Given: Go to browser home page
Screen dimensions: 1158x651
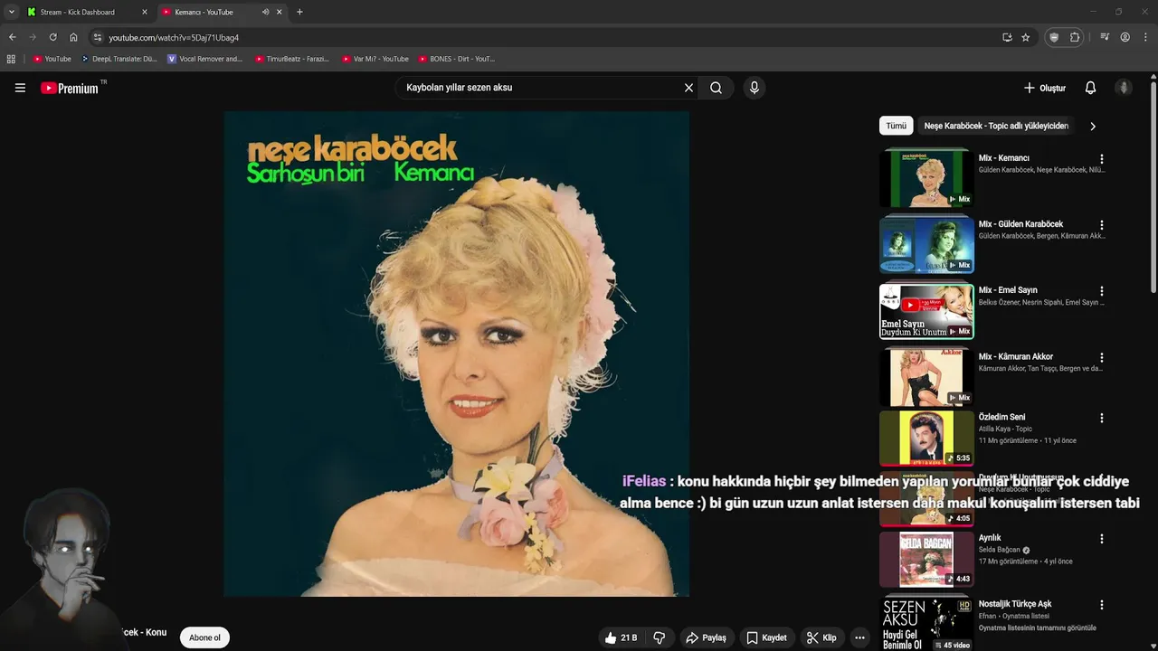Looking at the screenshot, I should tap(73, 37).
